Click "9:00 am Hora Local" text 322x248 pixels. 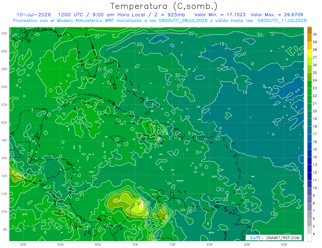coord(118,15)
